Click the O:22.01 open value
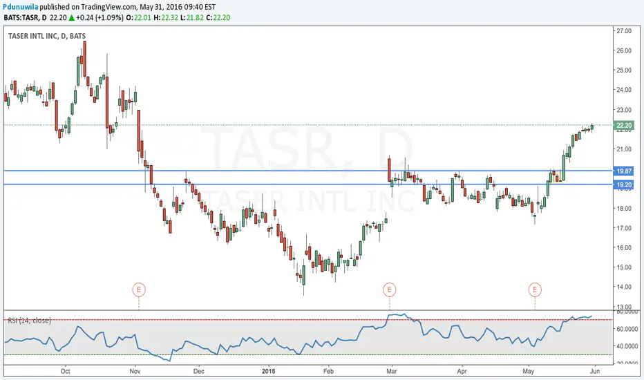 (x=138, y=18)
